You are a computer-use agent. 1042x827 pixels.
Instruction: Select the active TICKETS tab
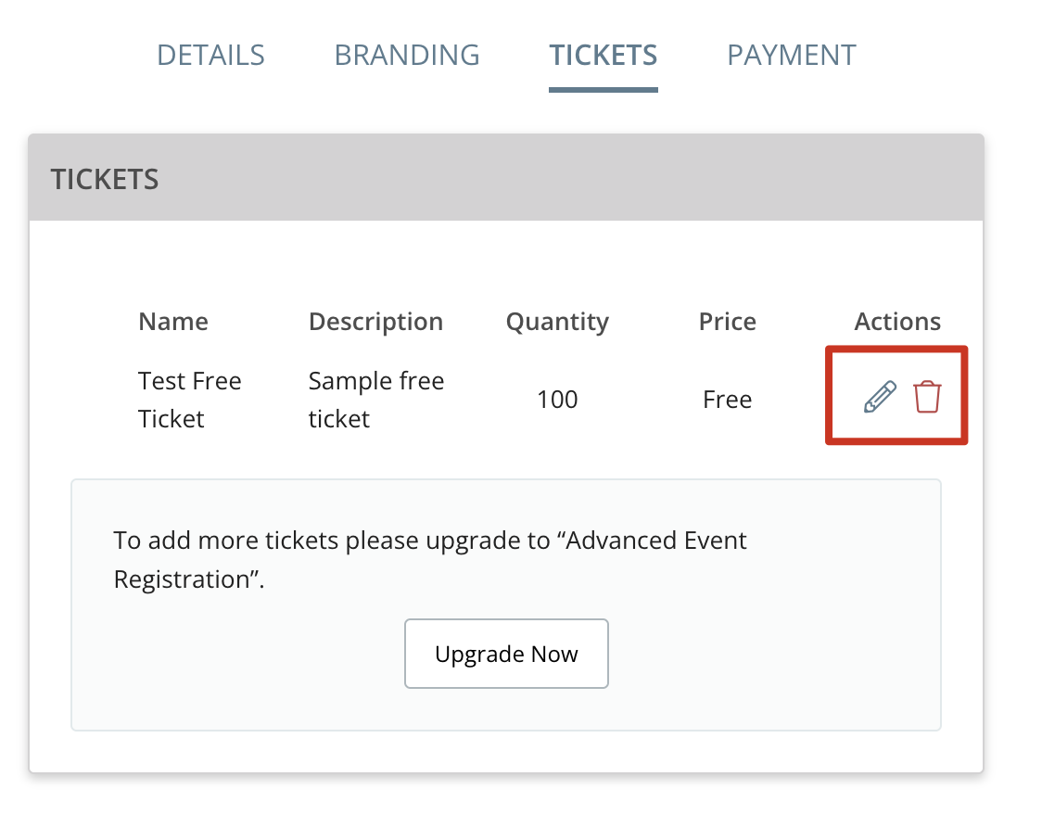[x=604, y=56]
